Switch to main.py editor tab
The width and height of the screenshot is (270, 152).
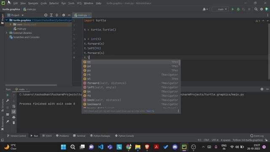[x=82, y=15]
